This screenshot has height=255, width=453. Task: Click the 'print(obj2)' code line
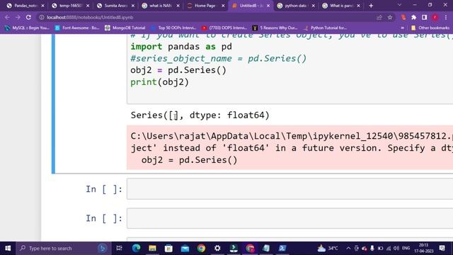point(159,82)
